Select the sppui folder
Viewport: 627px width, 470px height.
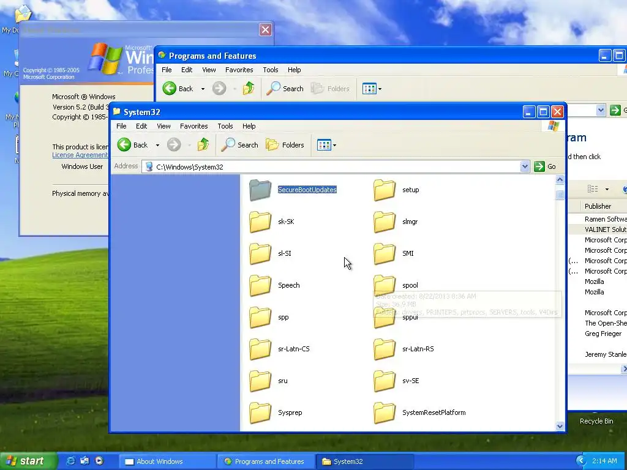coord(396,318)
